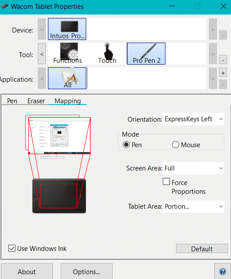
Task: Open the About dialog
Action: (x=27, y=272)
